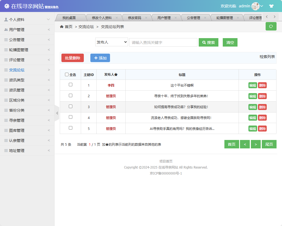This screenshot has height=226, width=282.
Task: Check the checkbox for row ID 5
Action: (x=70, y=128)
